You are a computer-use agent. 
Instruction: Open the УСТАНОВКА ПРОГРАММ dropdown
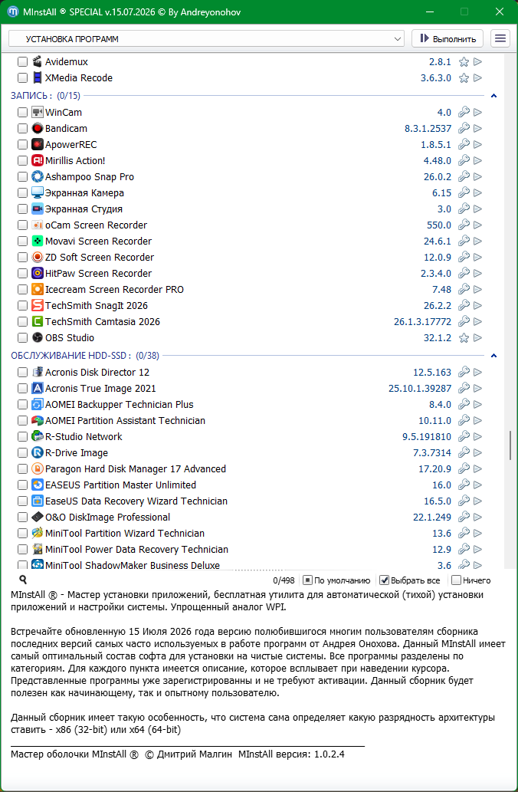point(206,39)
